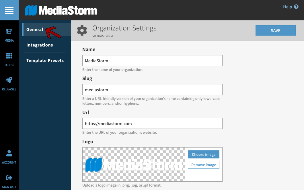Open the Template Presets tab
304x190 pixels.
pos(45,61)
